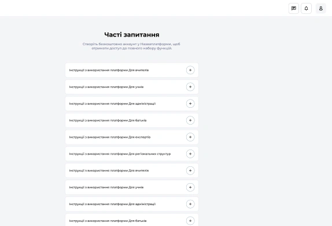The height and width of the screenshot is (226, 332).
Task: Expand first 'Для вчителів' question with plus icon
Action: coord(190,70)
